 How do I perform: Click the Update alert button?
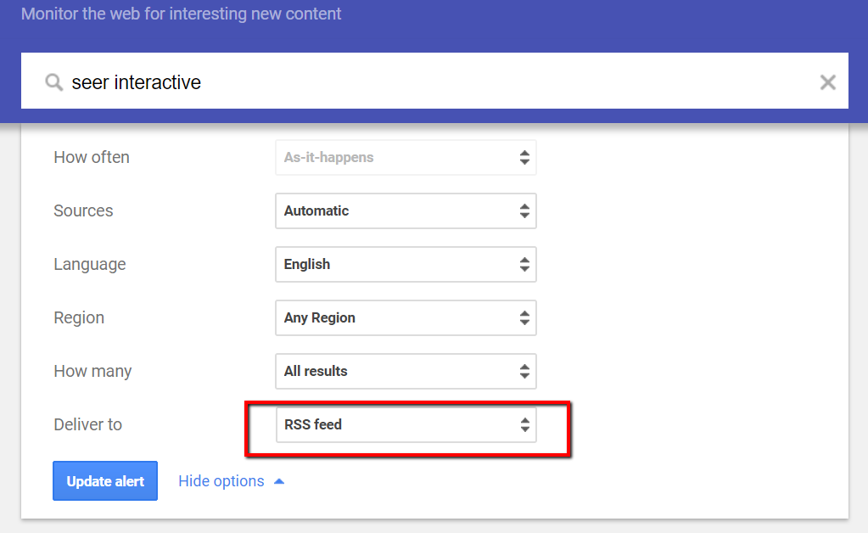click(x=105, y=481)
